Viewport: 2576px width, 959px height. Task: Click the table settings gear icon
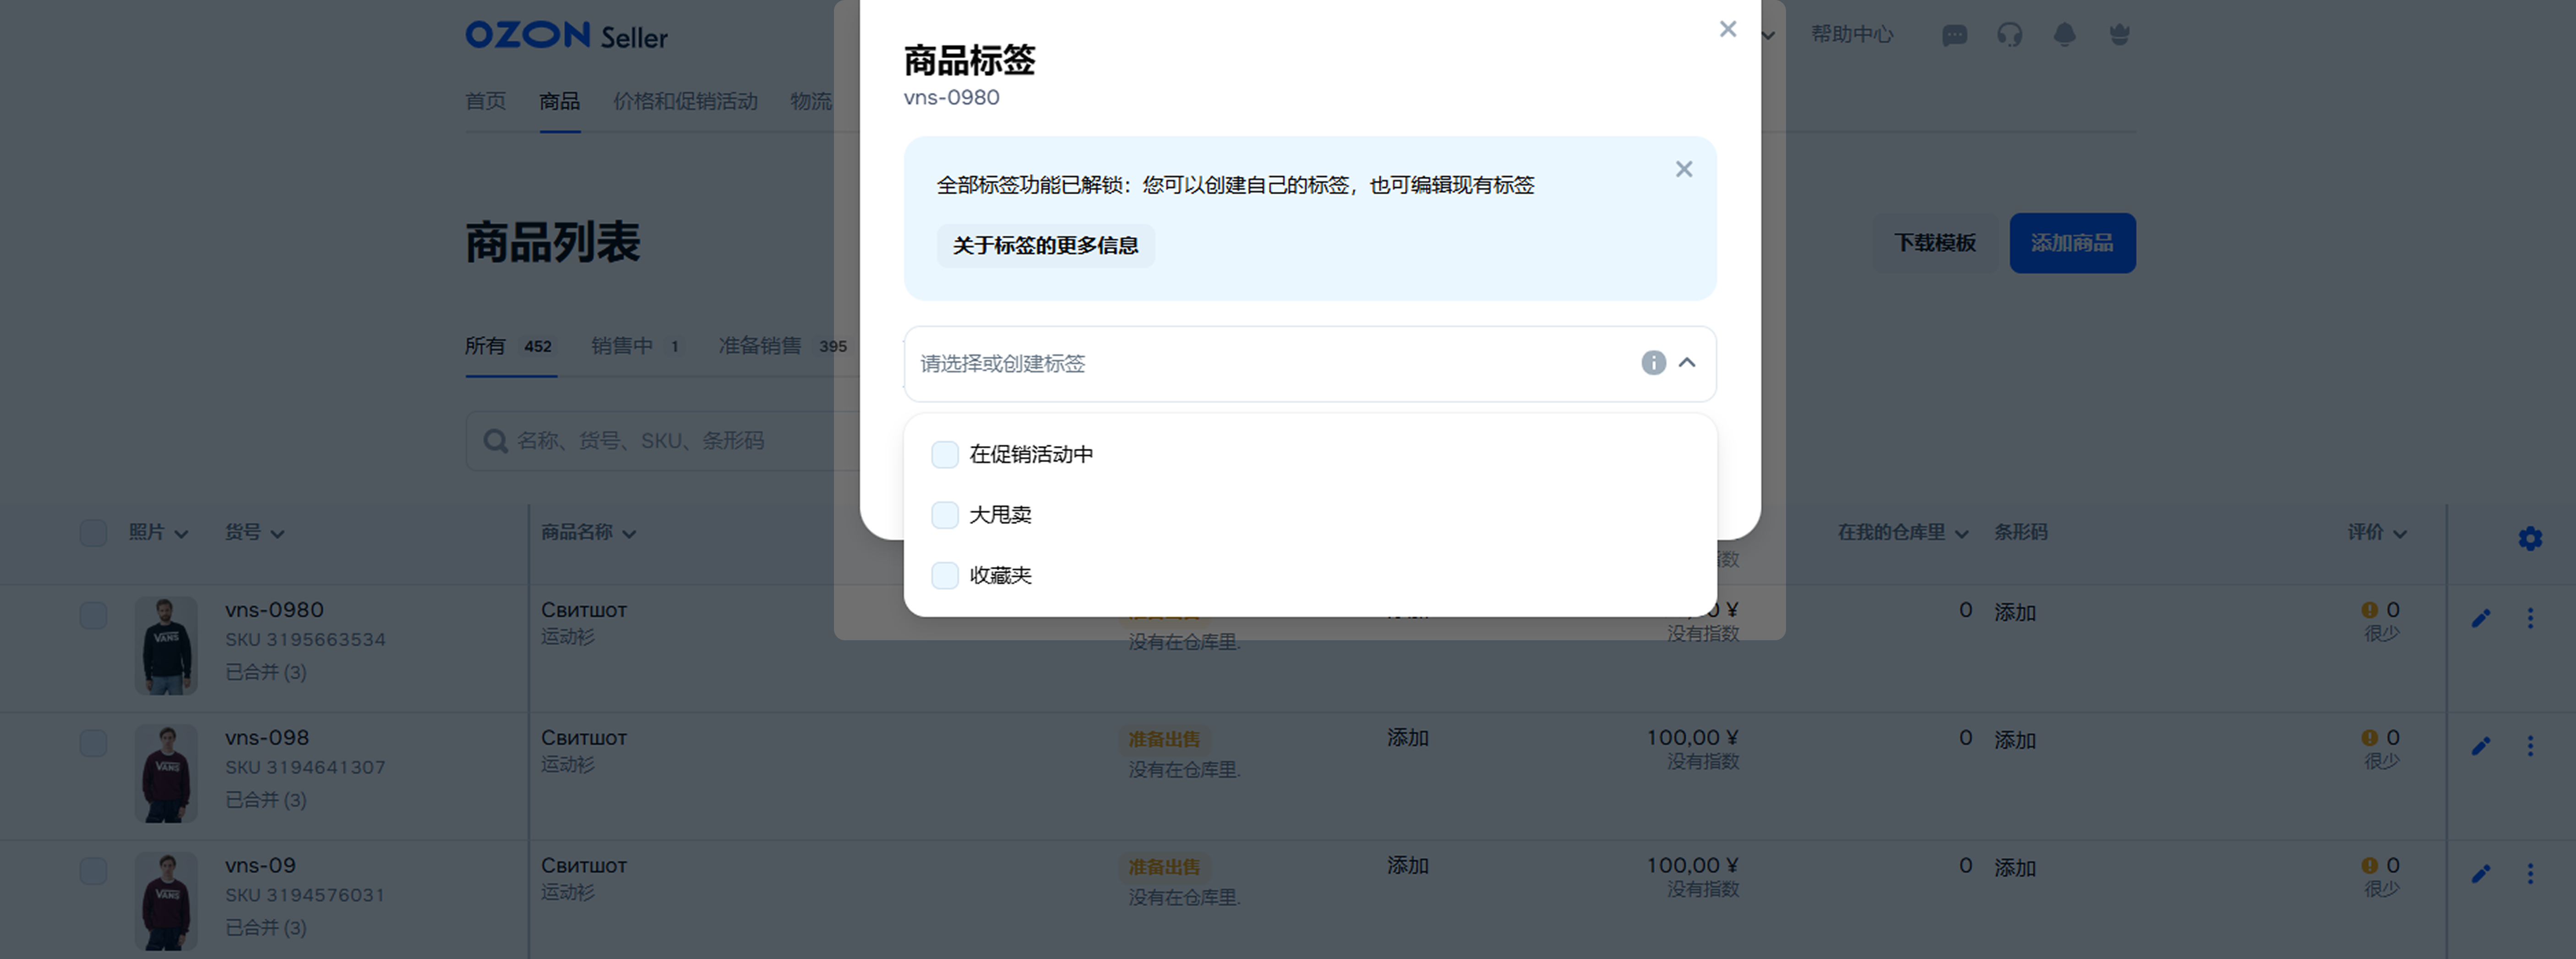(x=2530, y=539)
